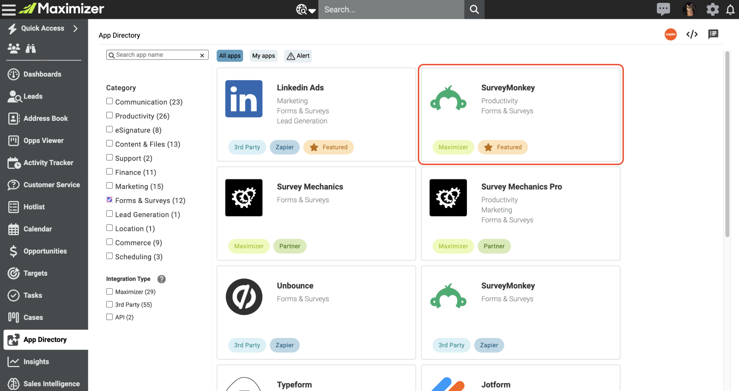Open the hamburger main menu
The image size is (739, 391).
click(x=9, y=9)
